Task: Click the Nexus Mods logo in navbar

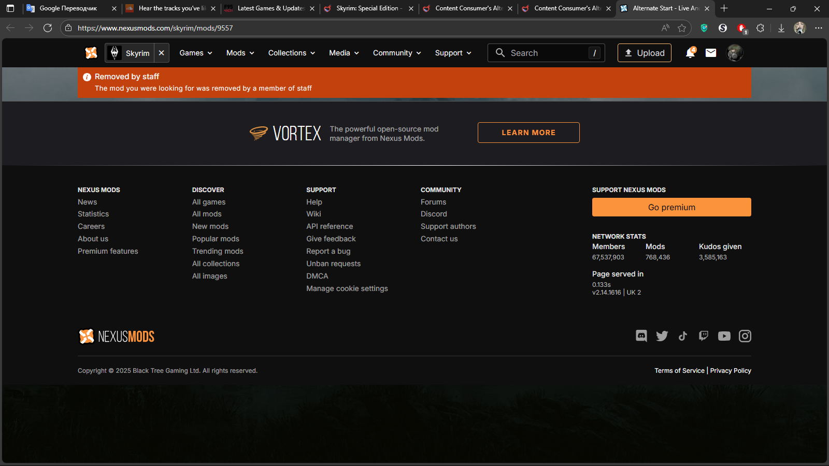Action: (x=91, y=53)
